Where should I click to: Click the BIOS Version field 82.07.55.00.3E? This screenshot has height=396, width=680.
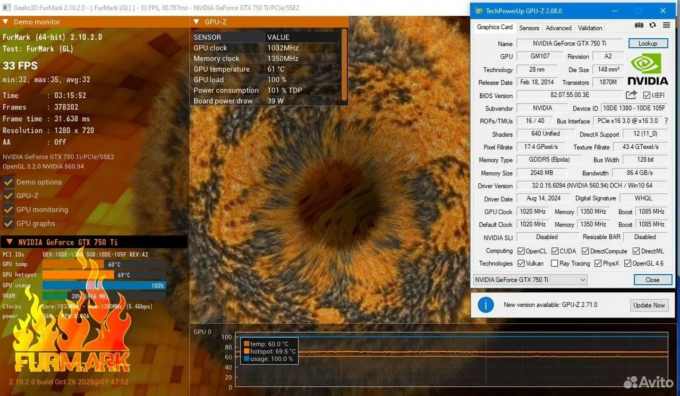click(569, 95)
